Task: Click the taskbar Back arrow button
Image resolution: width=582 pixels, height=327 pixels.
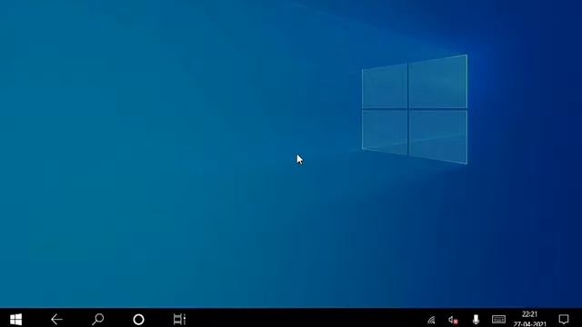Action: [56, 319]
